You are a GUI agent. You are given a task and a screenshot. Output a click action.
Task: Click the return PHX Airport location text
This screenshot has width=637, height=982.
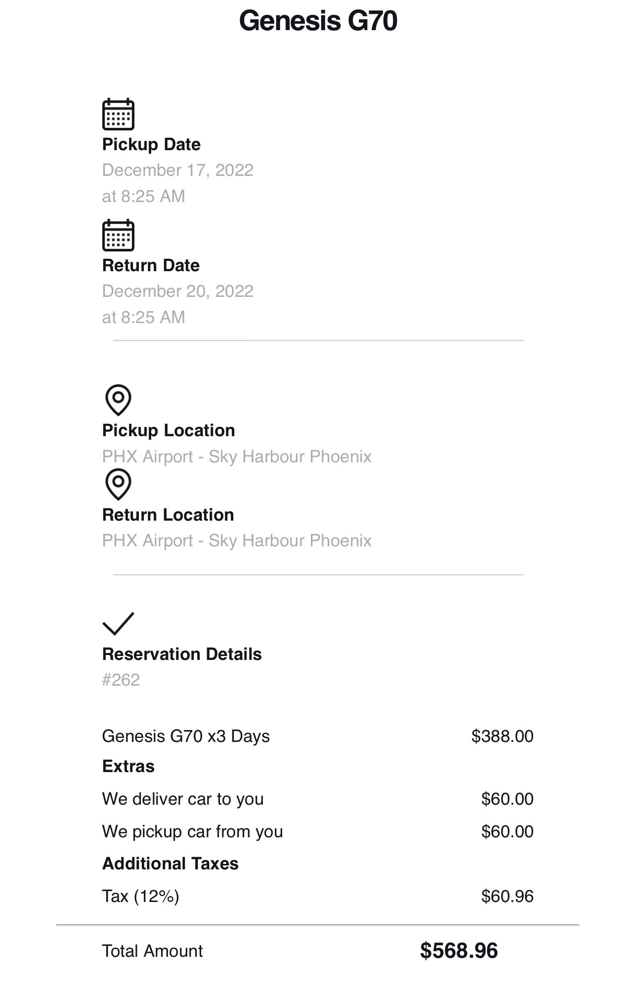click(237, 540)
